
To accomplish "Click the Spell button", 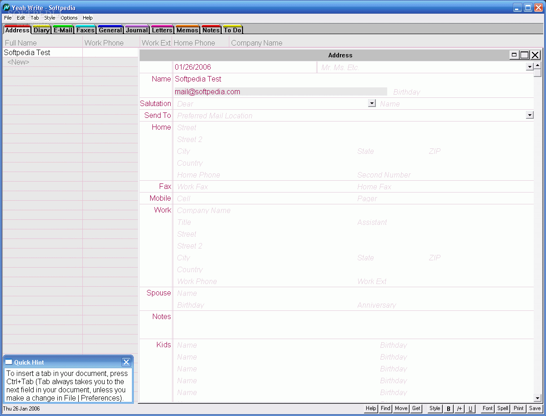I will pyautogui.click(x=503, y=409).
